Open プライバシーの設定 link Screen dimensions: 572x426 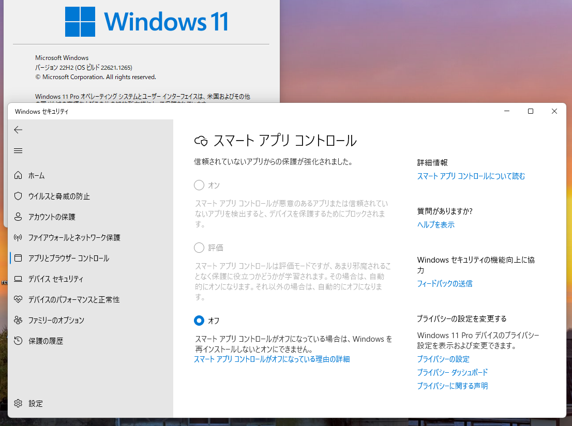443,359
